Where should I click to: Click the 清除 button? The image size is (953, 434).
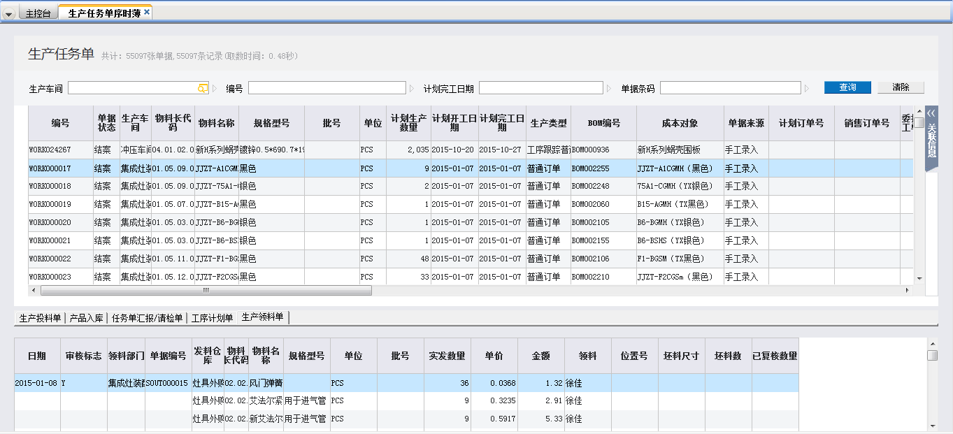click(901, 87)
